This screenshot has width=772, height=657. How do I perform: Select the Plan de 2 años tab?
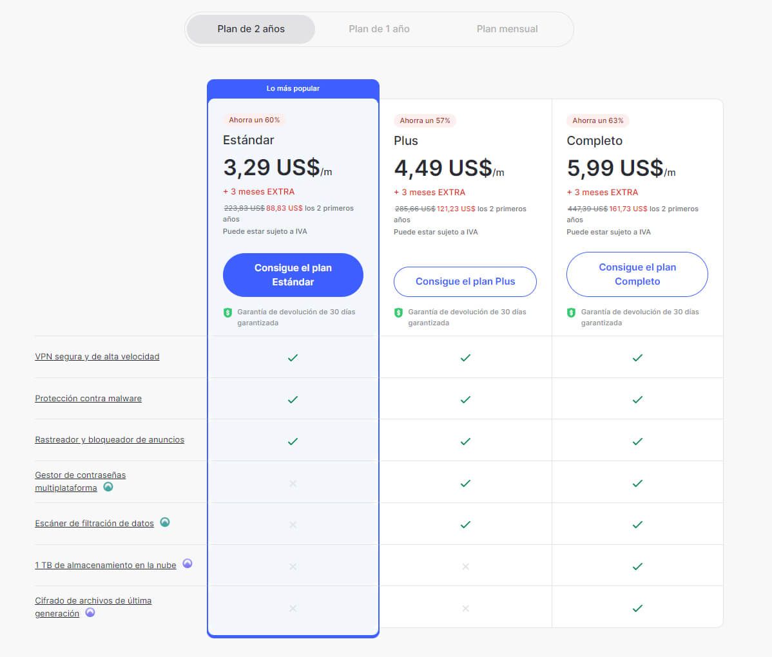(251, 29)
